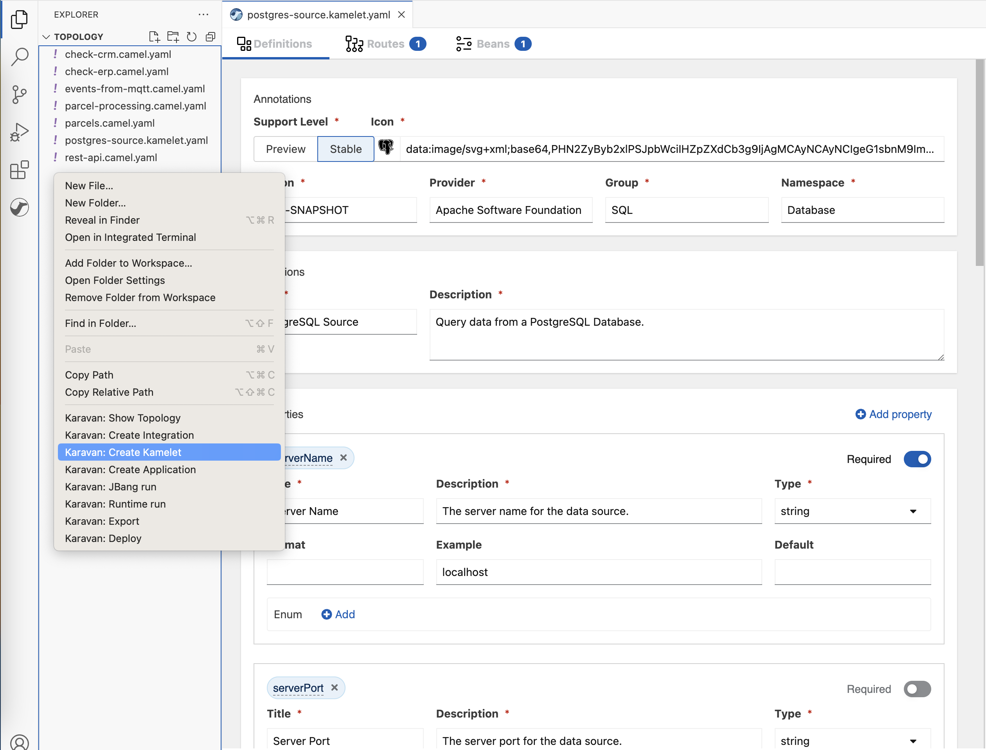Open the Search view in the activity bar

tap(20, 57)
